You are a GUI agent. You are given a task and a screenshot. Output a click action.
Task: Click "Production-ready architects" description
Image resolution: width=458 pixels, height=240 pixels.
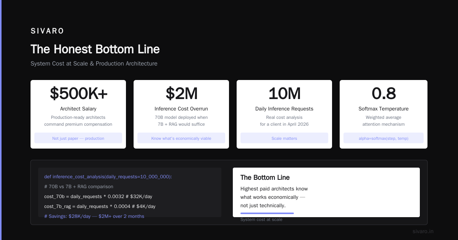(78, 117)
